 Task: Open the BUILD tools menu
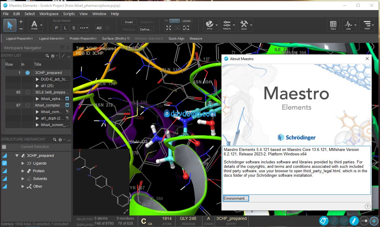pos(245,25)
